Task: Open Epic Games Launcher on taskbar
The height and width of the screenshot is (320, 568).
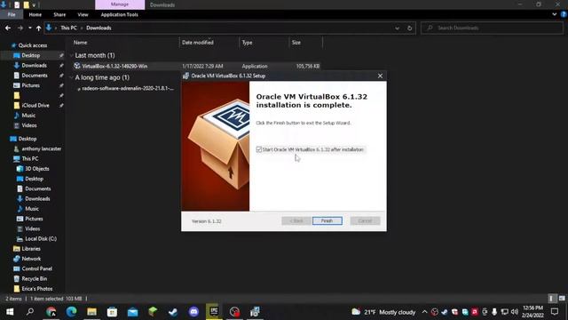Action: point(214,312)
